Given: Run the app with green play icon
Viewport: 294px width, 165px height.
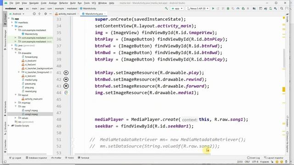Looking at the screenshot, I should [213, 8].
